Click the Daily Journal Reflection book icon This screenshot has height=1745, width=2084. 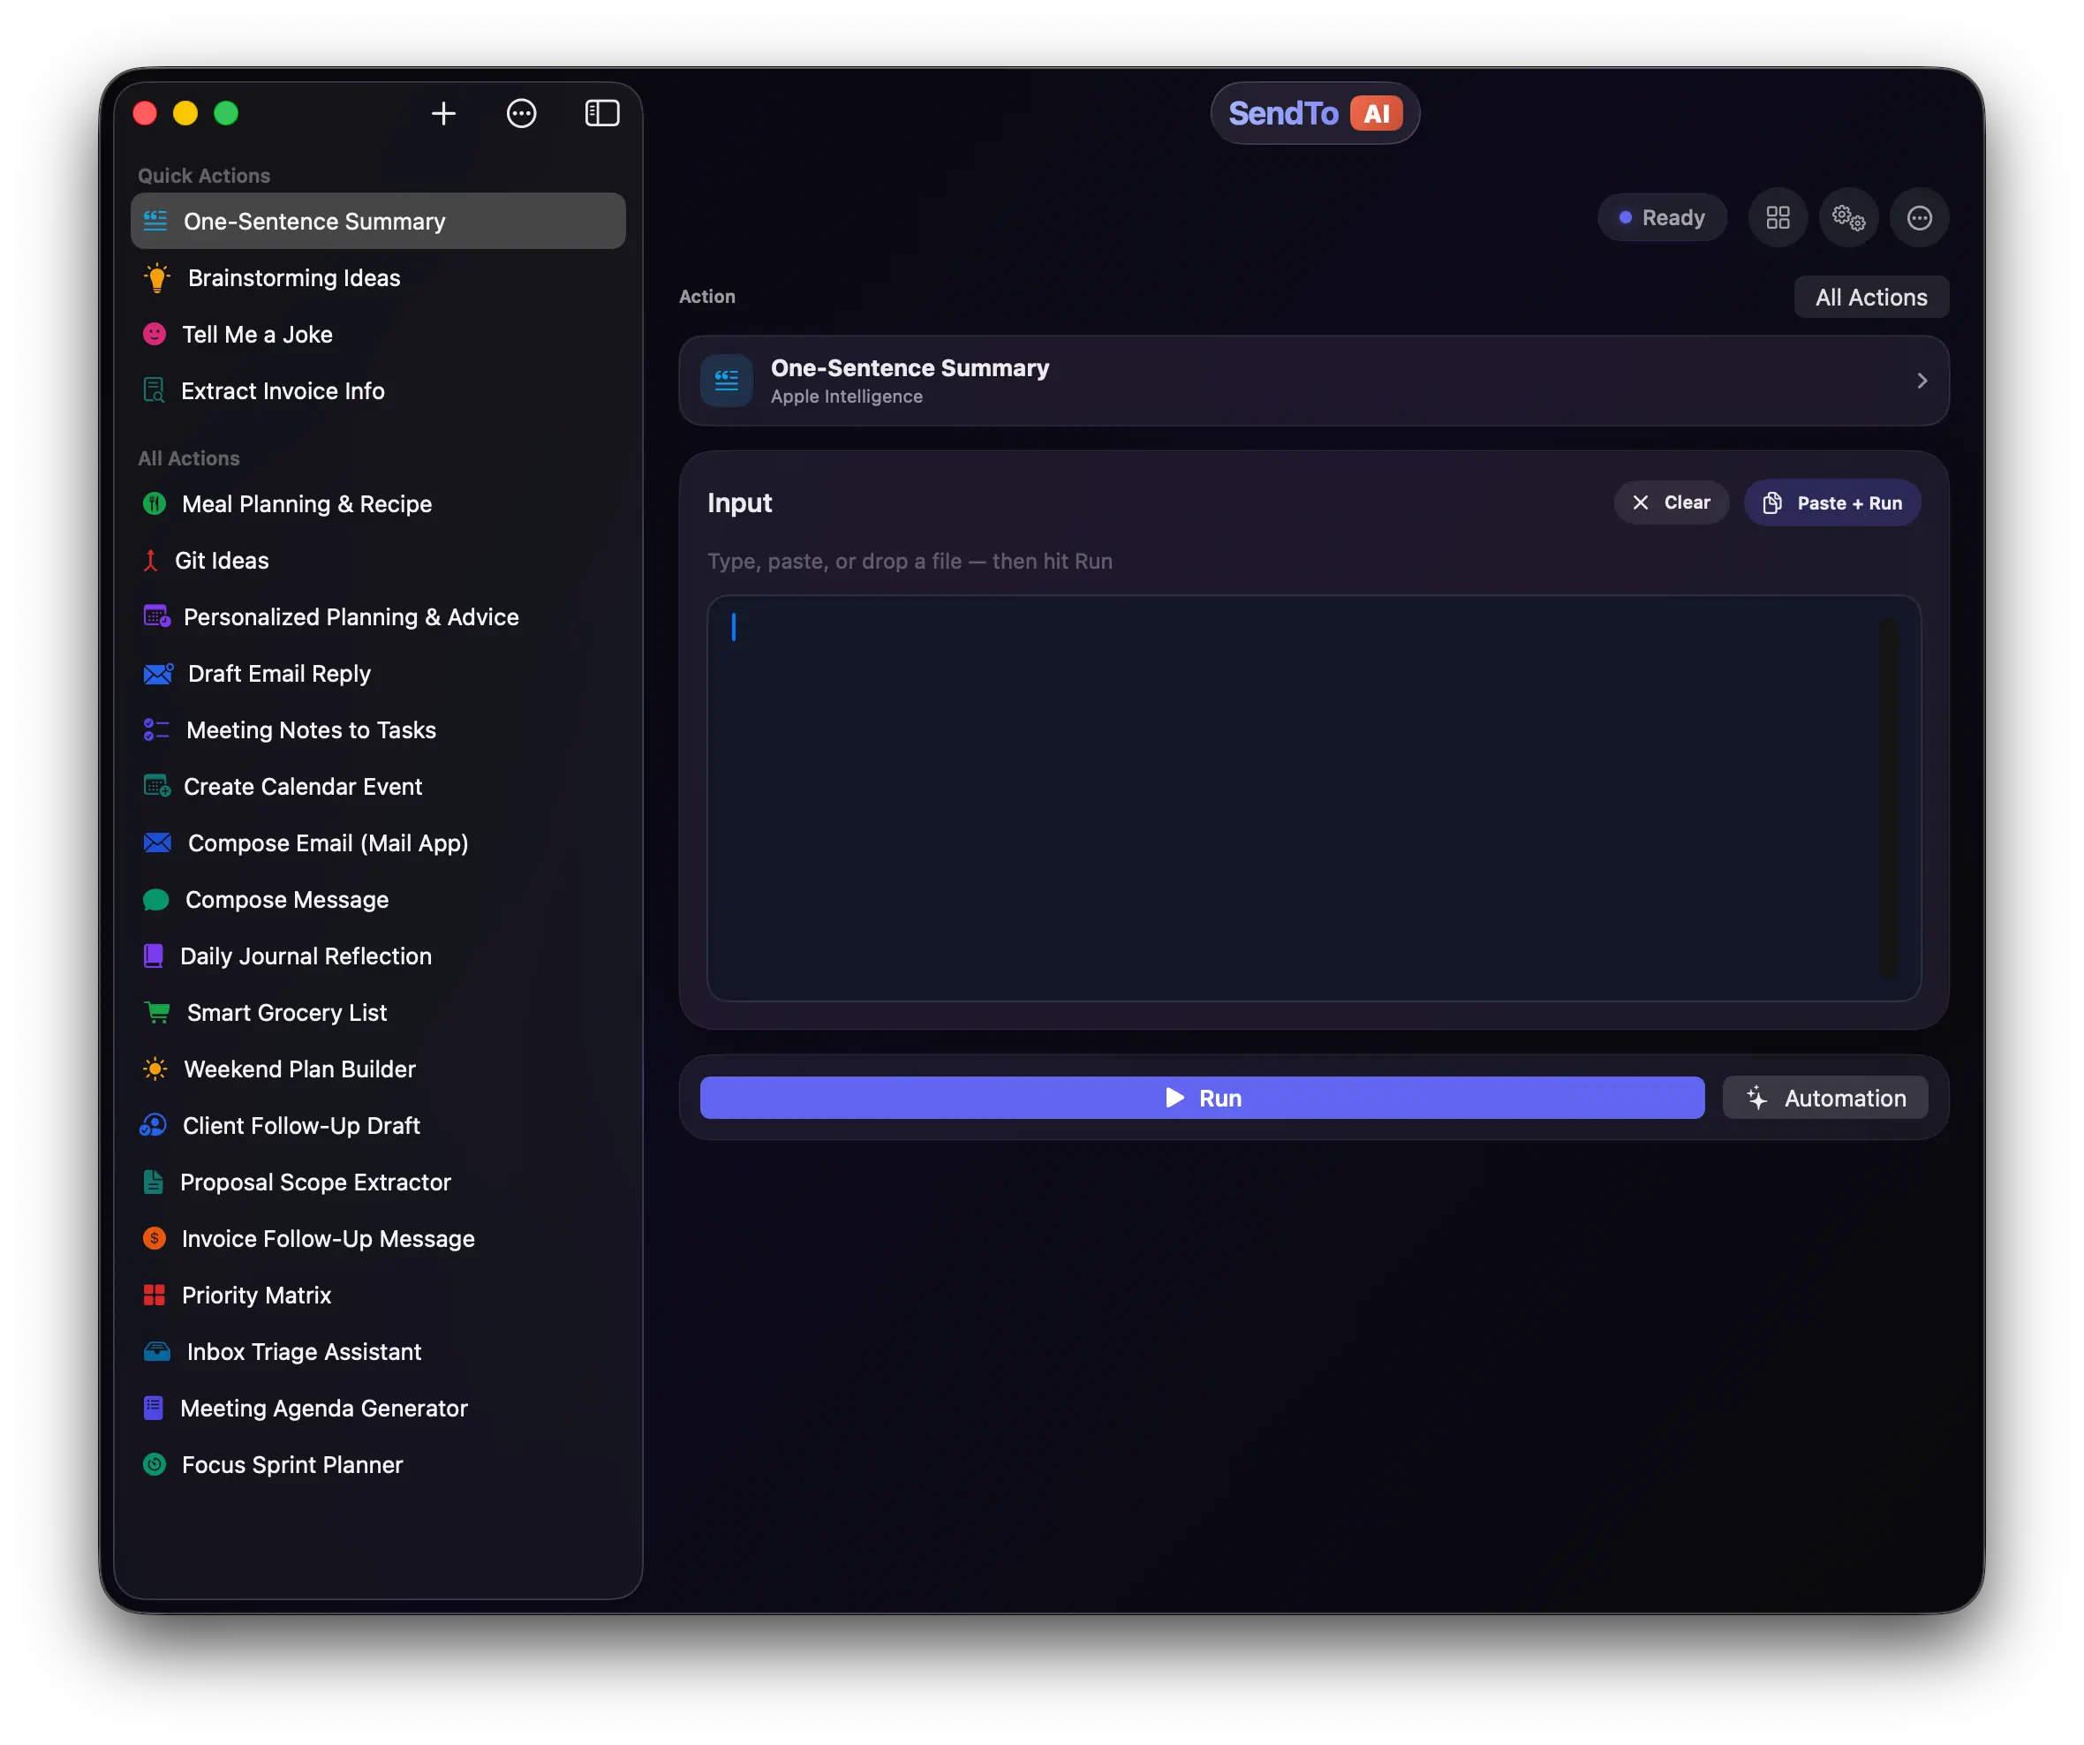point(153,957)
